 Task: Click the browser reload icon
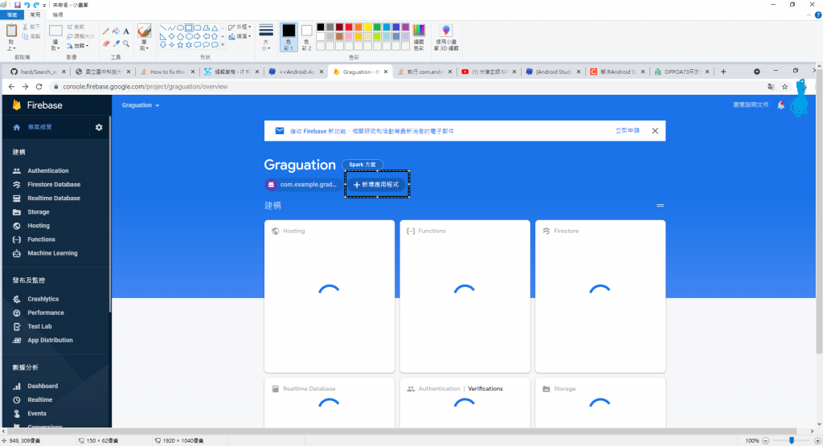point(39,87)
